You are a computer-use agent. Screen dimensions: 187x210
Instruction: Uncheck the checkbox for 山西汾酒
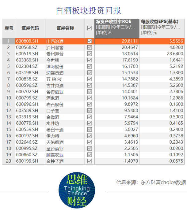(90, 41)
